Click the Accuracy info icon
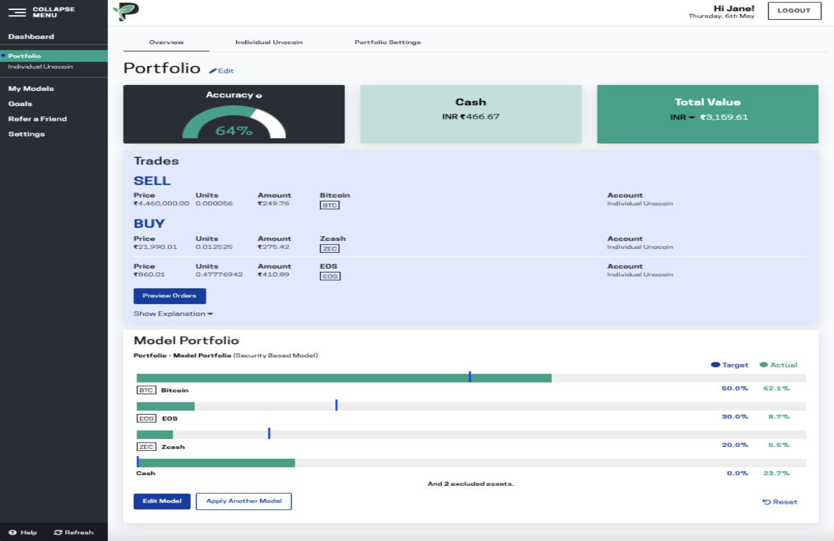 (x=258, y=96)
